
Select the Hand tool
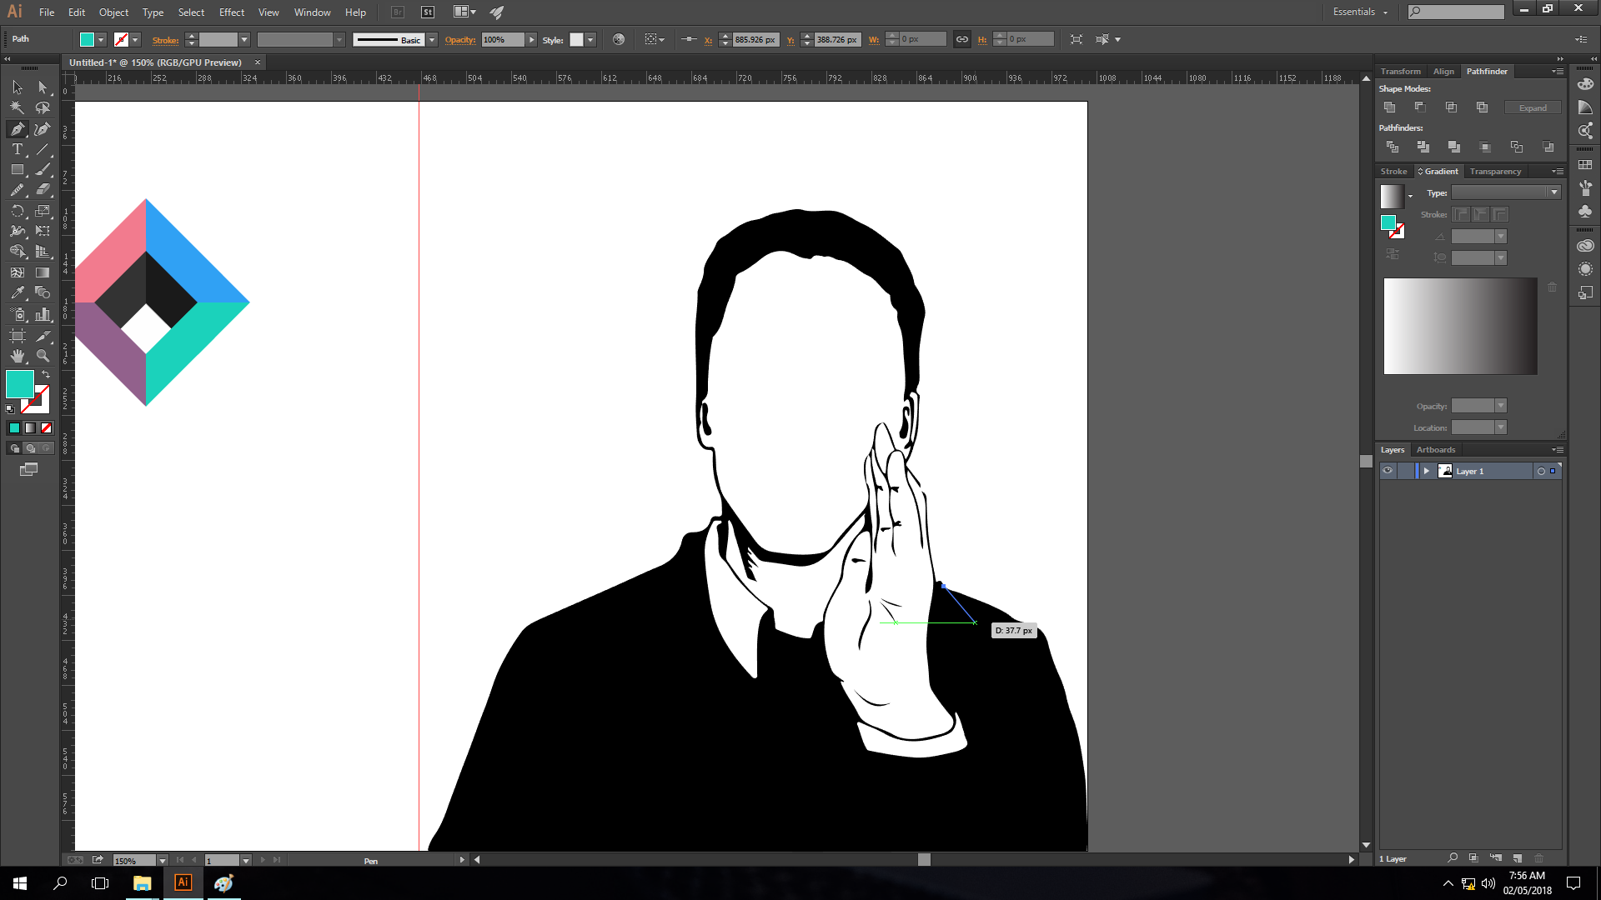coord(18,356)
